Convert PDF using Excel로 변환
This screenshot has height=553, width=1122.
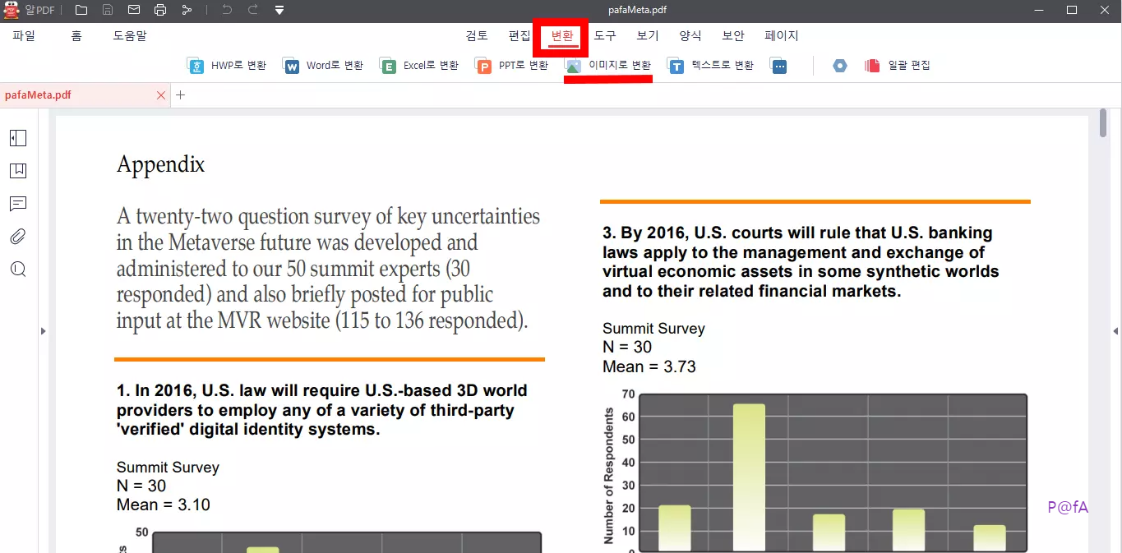[x=419, y=66]
